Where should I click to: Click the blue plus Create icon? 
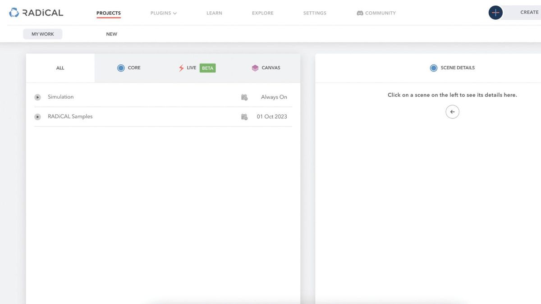click(495, 13)
